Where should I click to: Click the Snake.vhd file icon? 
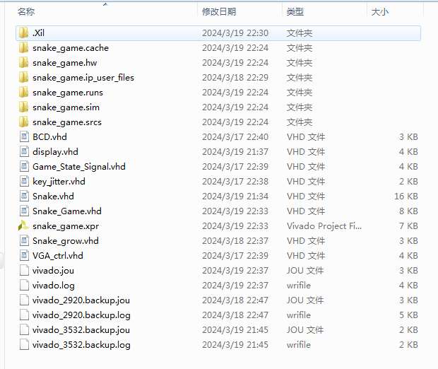point(24,197)
